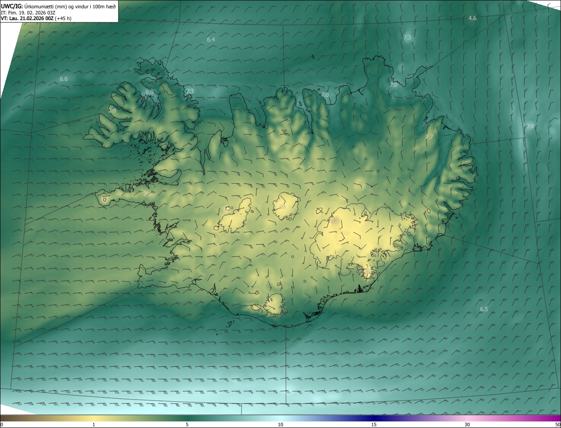Click the 2.9 label over the Westfjords

112,110
